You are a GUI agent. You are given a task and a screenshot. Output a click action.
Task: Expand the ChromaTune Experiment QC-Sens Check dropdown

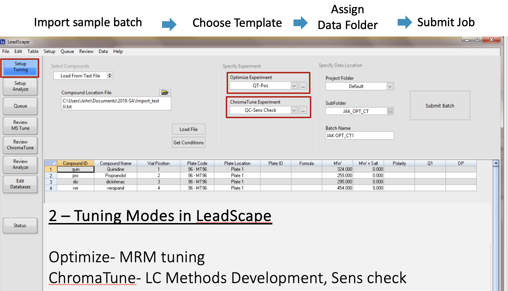294,110
